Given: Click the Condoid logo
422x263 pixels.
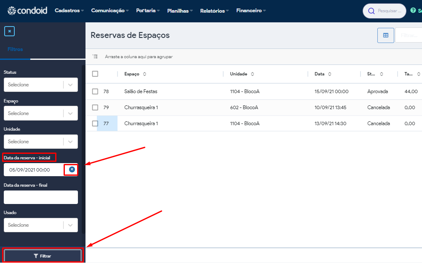Looking at the screenshot, I should (x=27, y=11).
